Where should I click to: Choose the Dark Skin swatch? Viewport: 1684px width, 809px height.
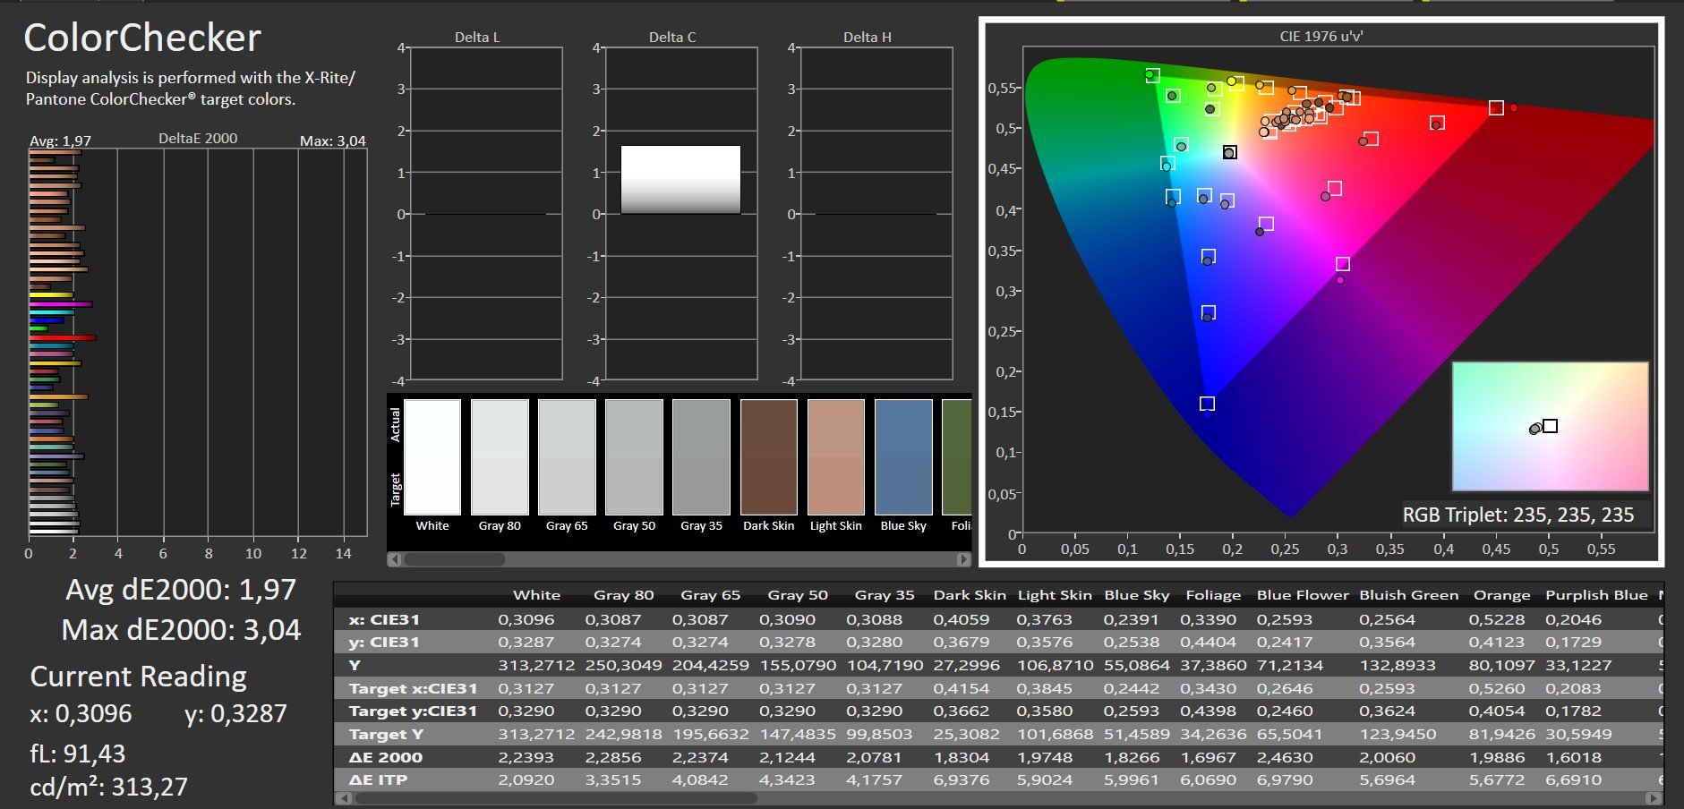[768, 457]
